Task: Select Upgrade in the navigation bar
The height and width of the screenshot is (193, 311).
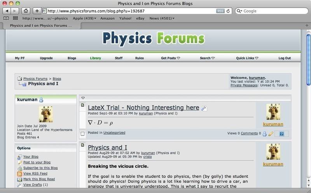Action: coord(46,58)
